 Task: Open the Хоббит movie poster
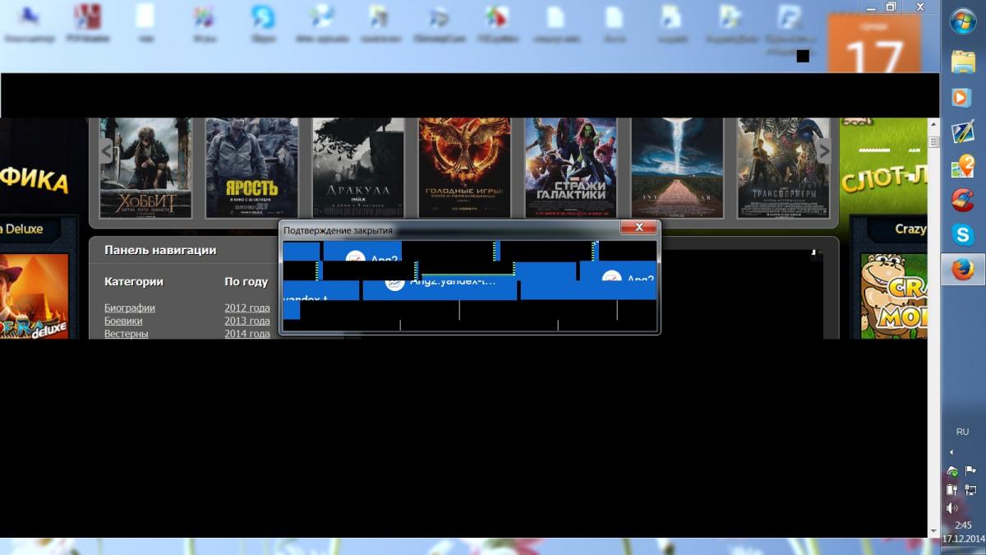(x=145, y=168)
